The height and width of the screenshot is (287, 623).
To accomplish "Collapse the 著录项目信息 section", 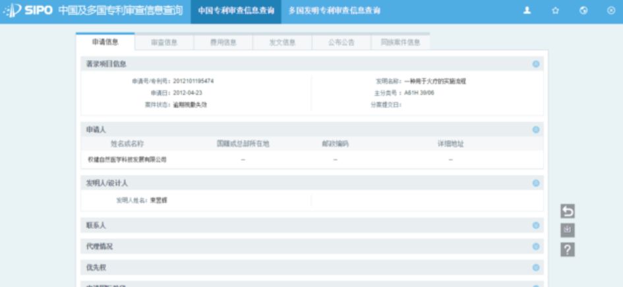I will pos(536,64).
